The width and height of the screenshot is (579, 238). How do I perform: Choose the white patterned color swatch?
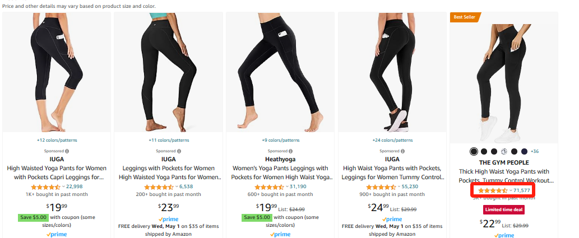click(504, 151)
